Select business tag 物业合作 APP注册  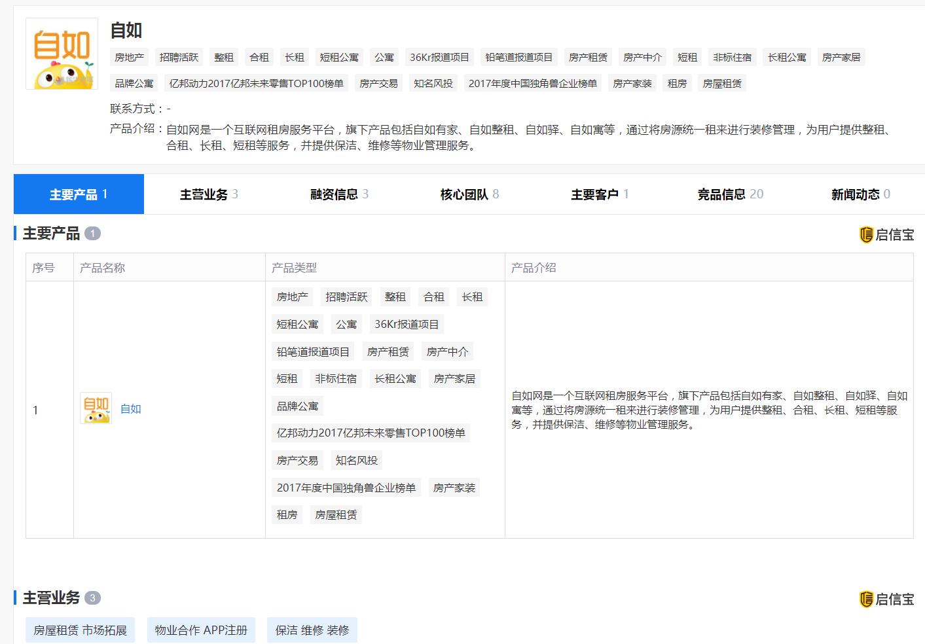(x=201, y=630)
